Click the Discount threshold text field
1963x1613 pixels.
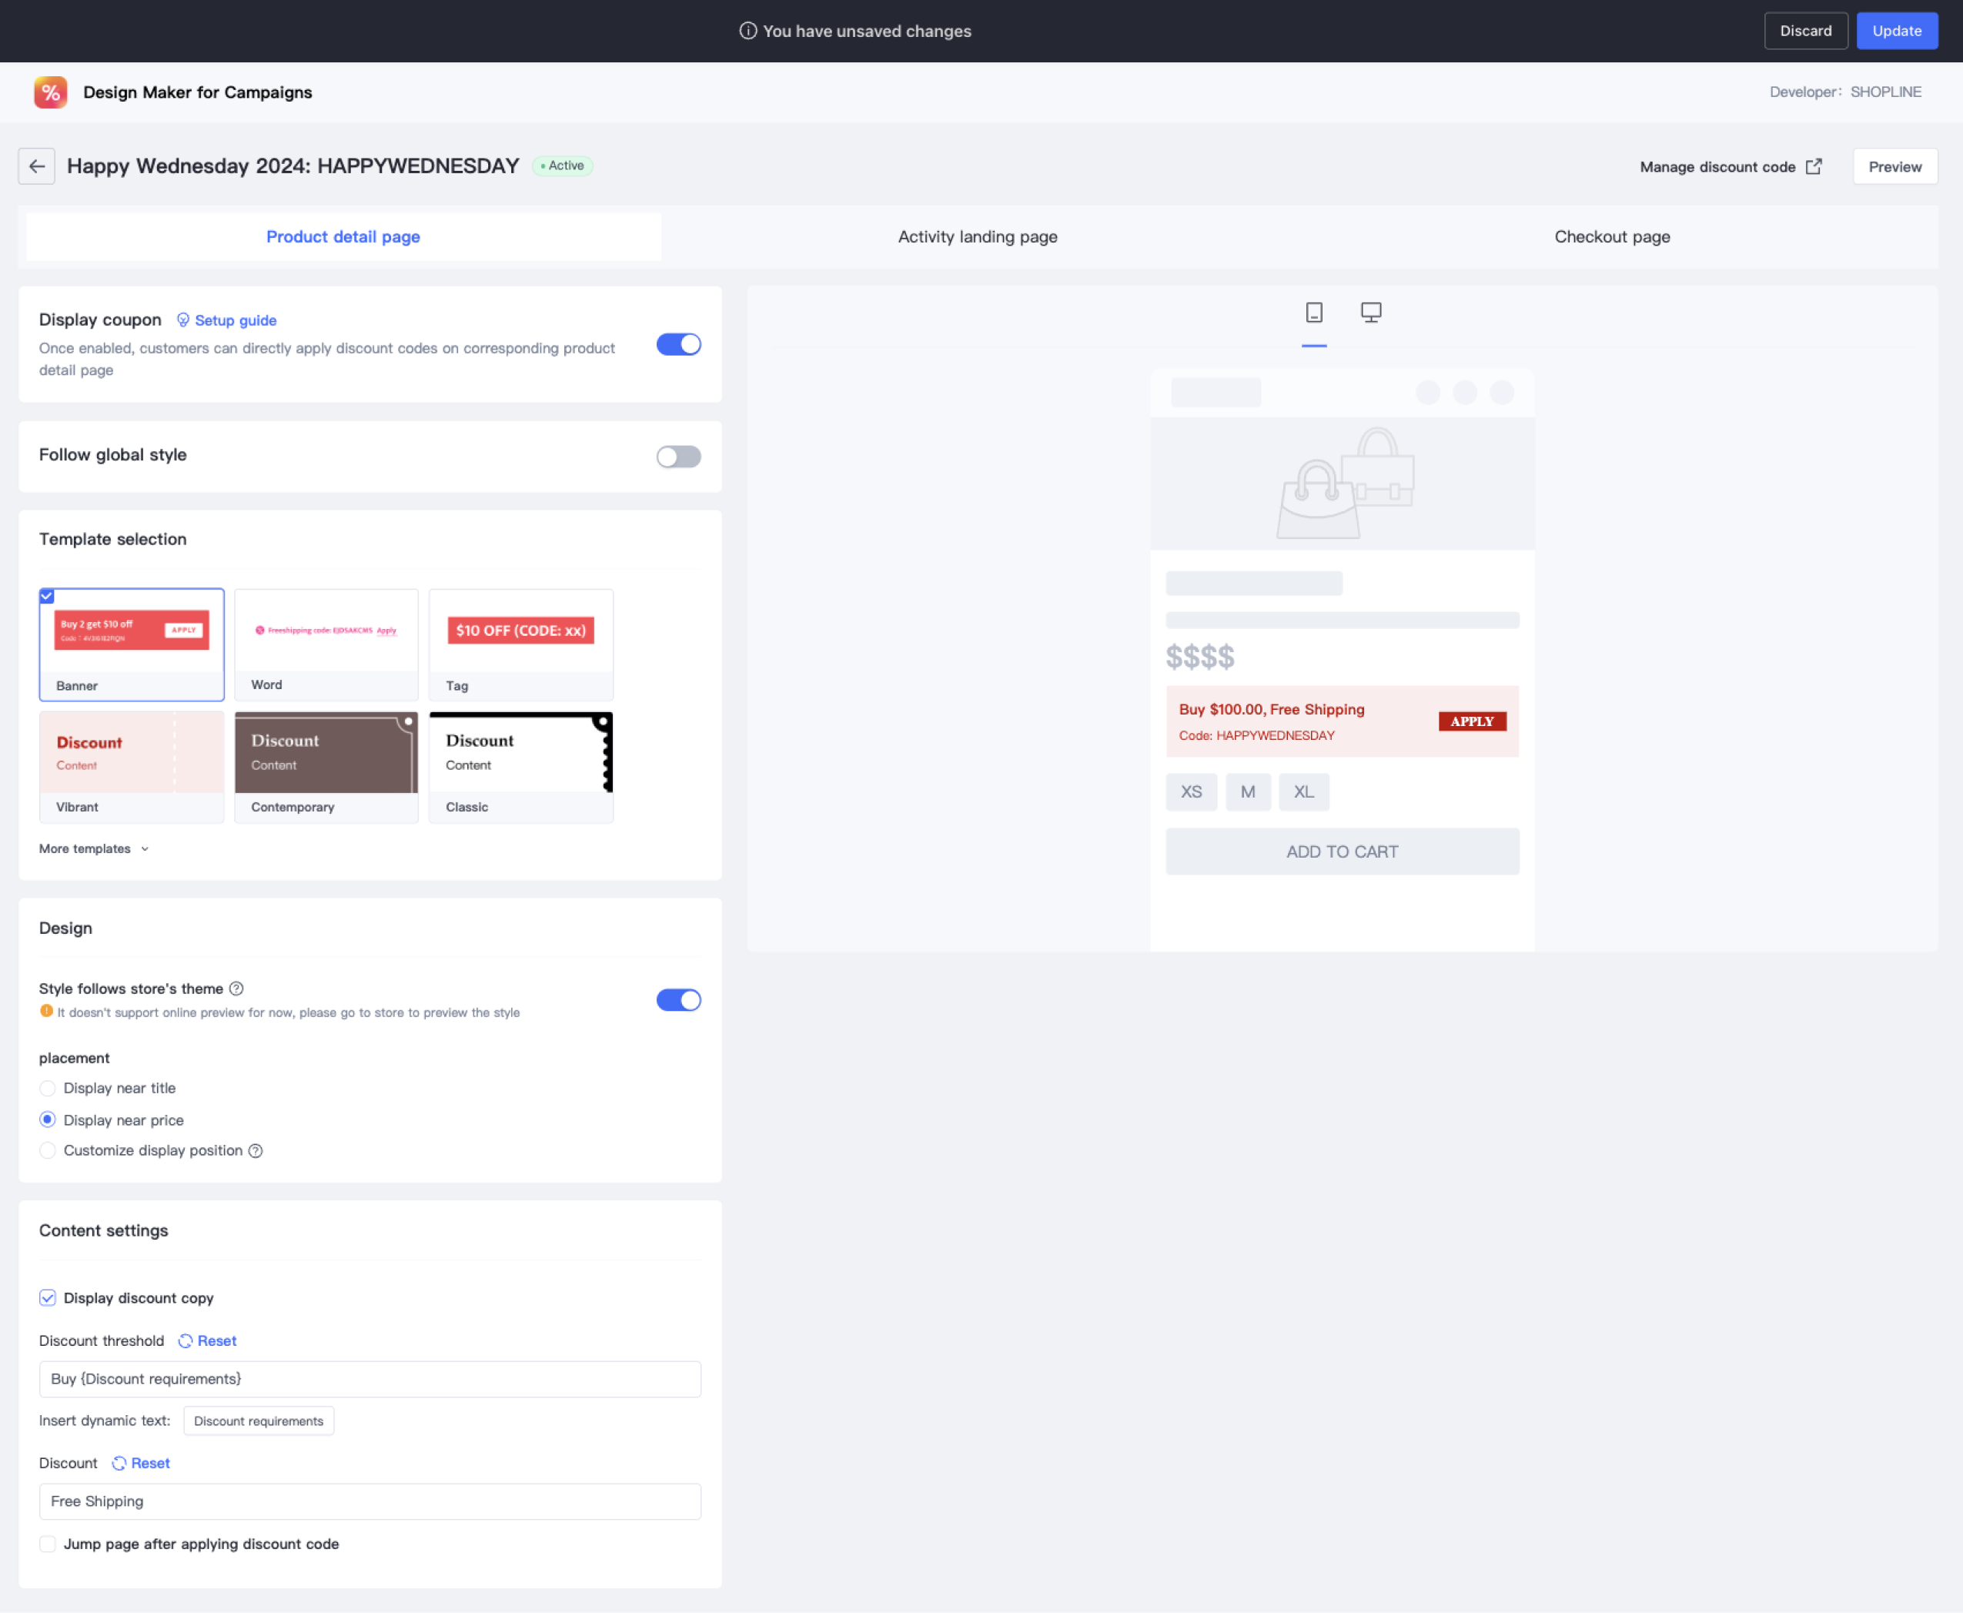pyautogui.click(x=370, y=1379)
